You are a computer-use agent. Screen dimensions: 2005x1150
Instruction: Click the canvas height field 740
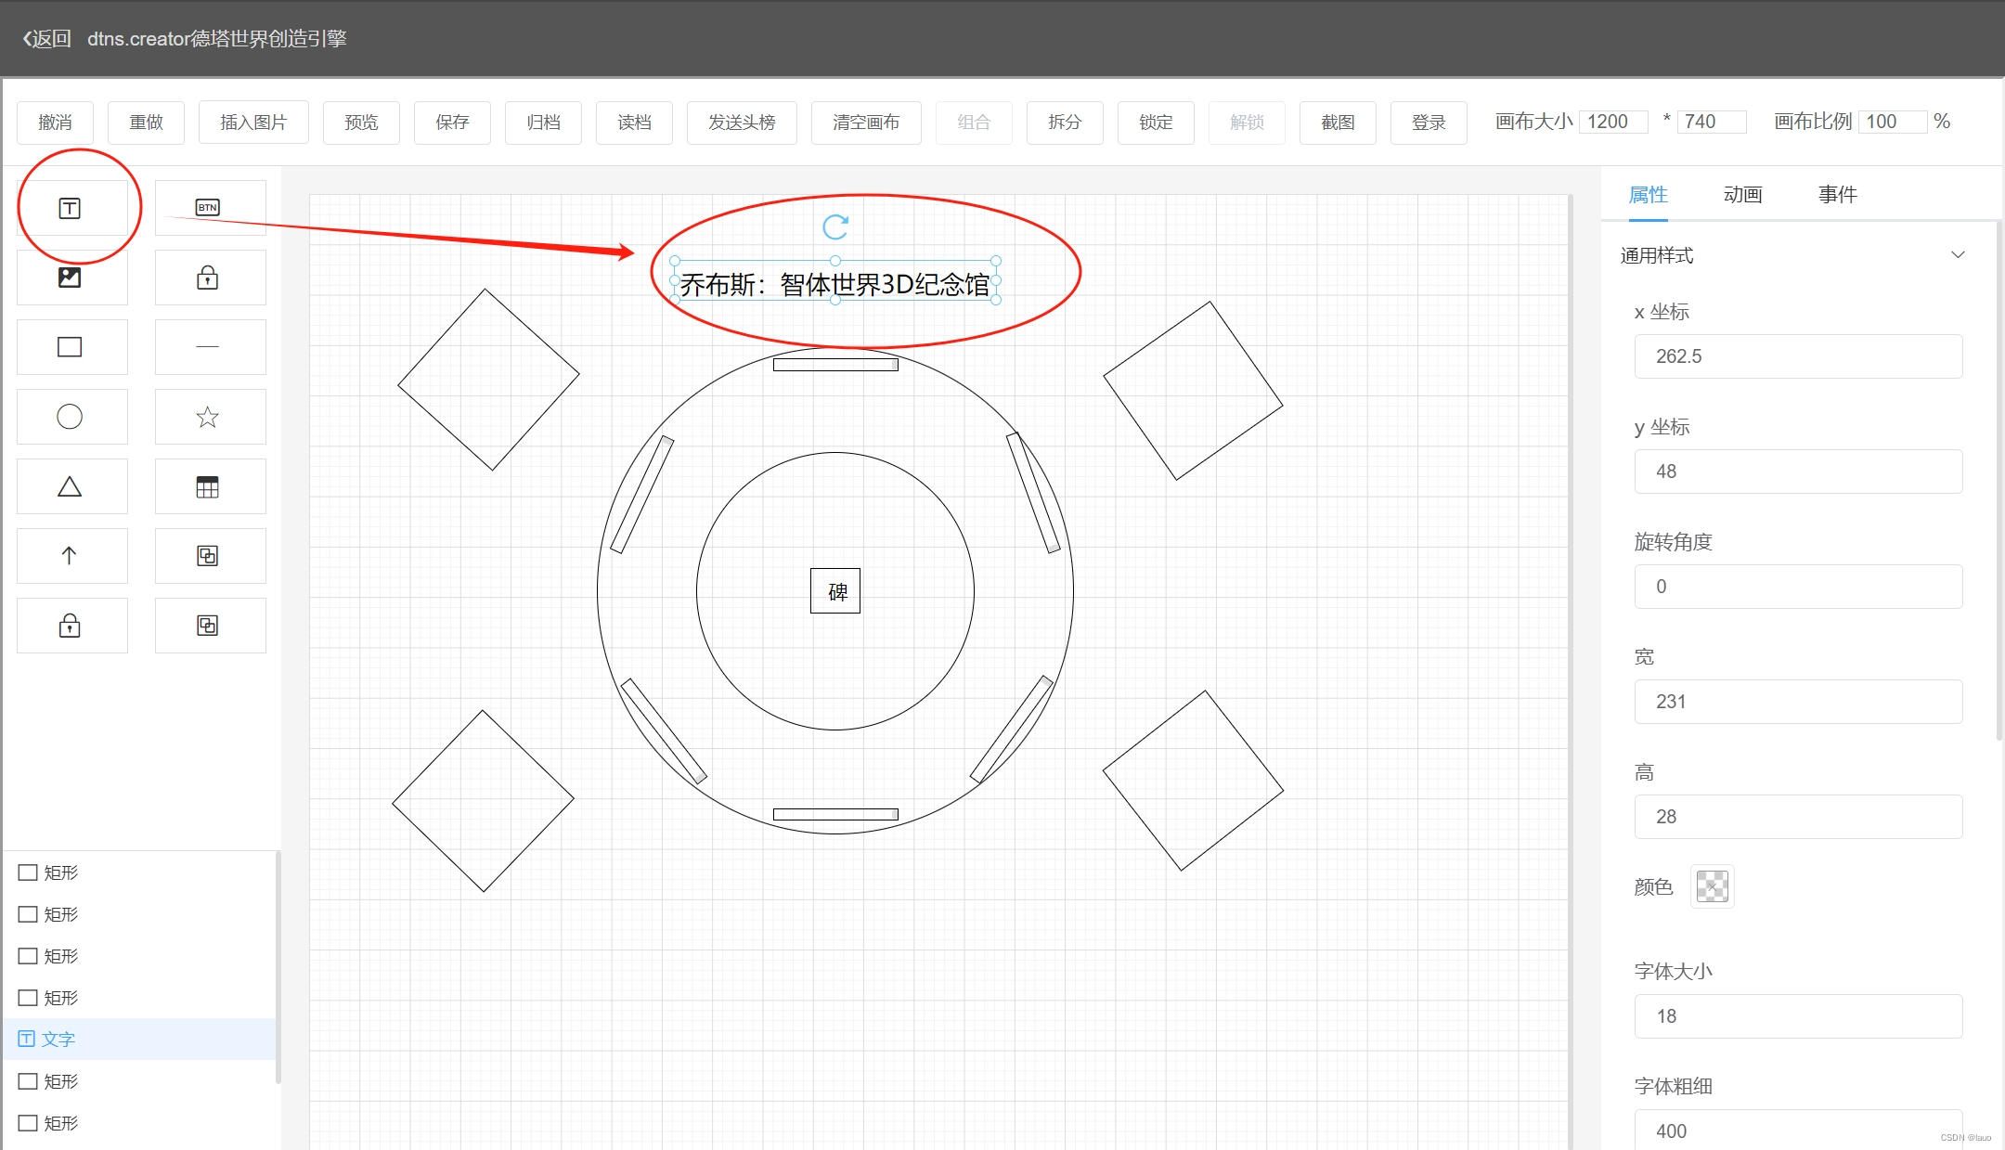pyautogui.click(x=1713, y=122)
